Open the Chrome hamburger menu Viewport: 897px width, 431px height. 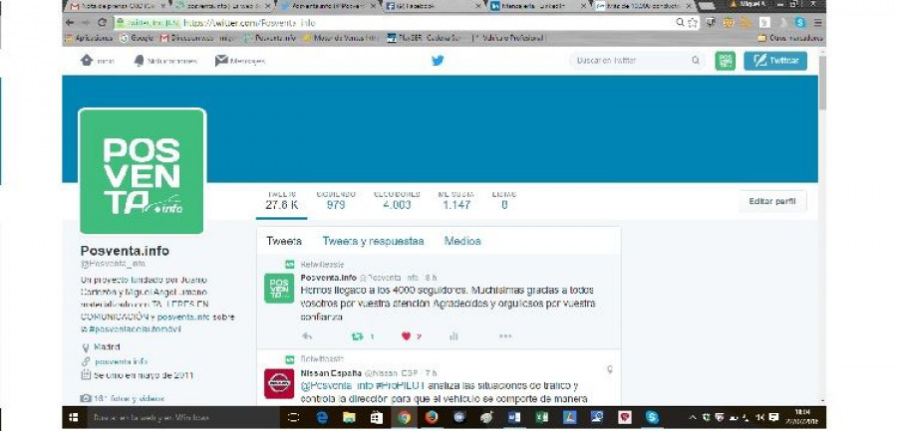817,23
